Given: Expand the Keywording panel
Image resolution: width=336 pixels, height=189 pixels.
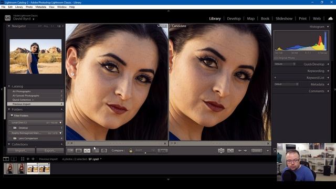Looking at the screenshot, I should [x=328, y=71].
